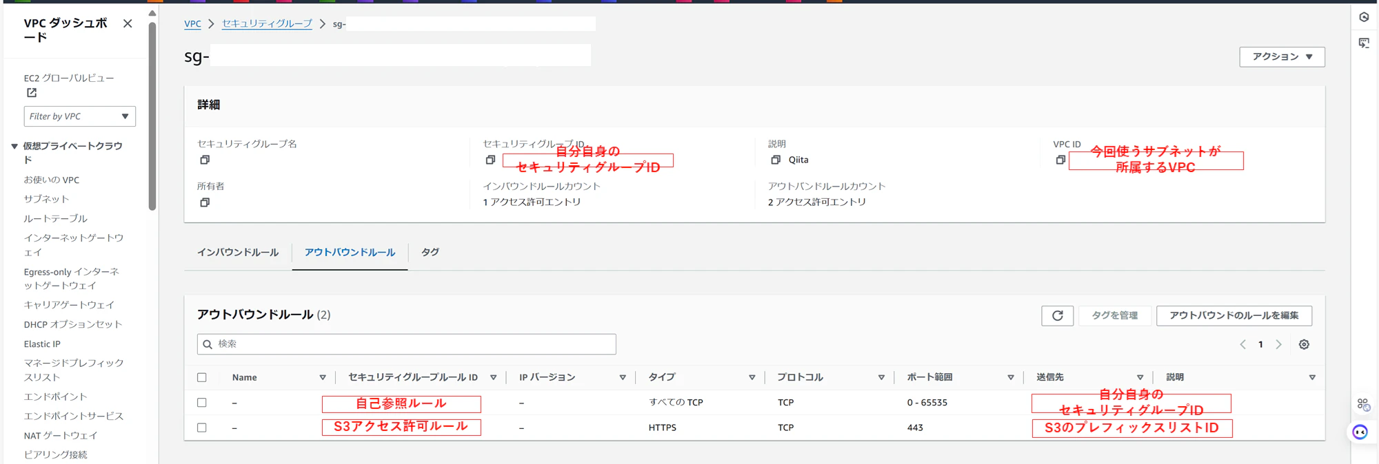Go to サブネット in sidebar
This screenshot has width=1379, height=464.
[47, 199]
